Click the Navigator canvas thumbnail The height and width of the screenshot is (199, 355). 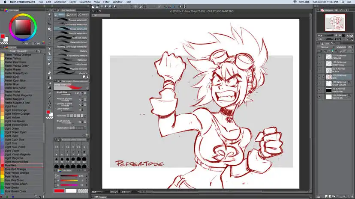coord(335,22)
